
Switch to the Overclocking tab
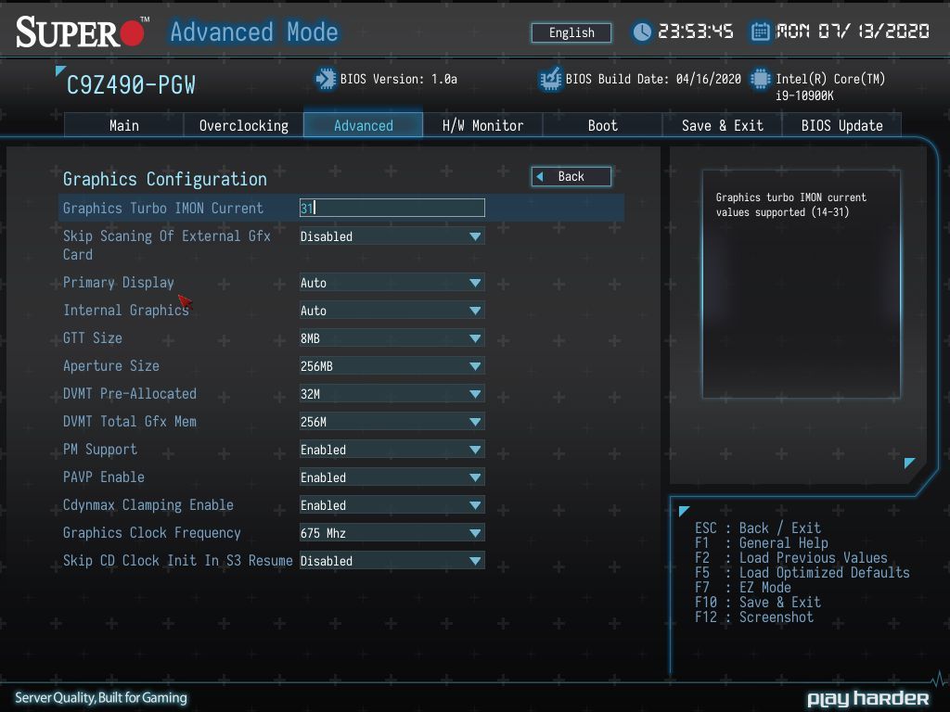pyautogui.click(x=244, y=125)
